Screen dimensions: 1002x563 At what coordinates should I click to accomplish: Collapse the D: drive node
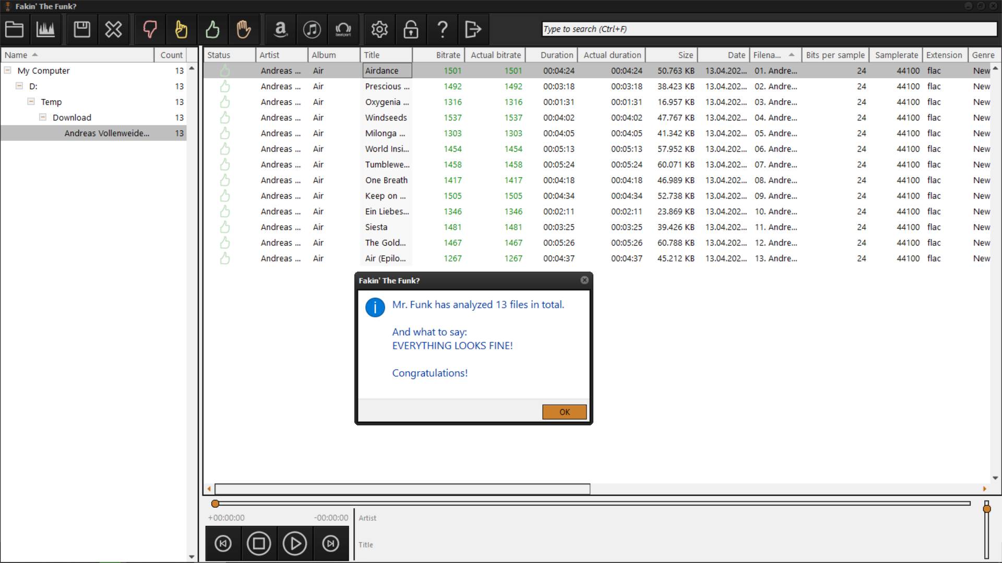(19, 85)
